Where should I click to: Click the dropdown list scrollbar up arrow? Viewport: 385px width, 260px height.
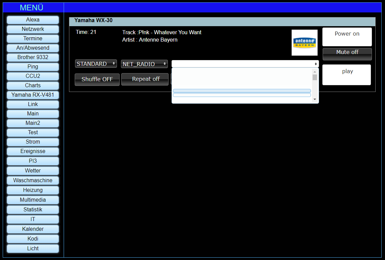(315, 72)
